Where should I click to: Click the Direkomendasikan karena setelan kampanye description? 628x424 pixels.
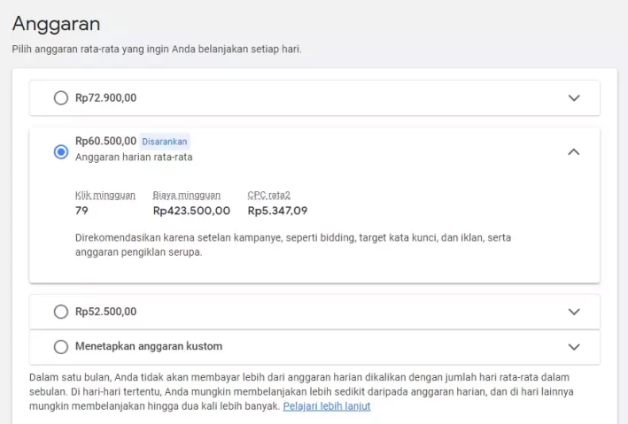(x=293, y=244)
